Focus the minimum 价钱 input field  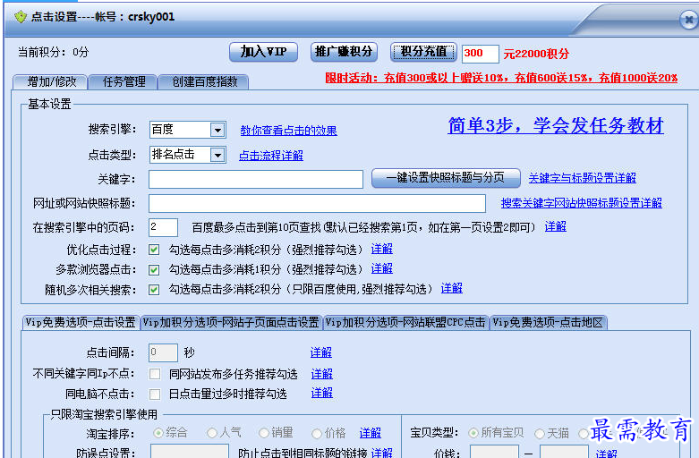coord(494,452)
